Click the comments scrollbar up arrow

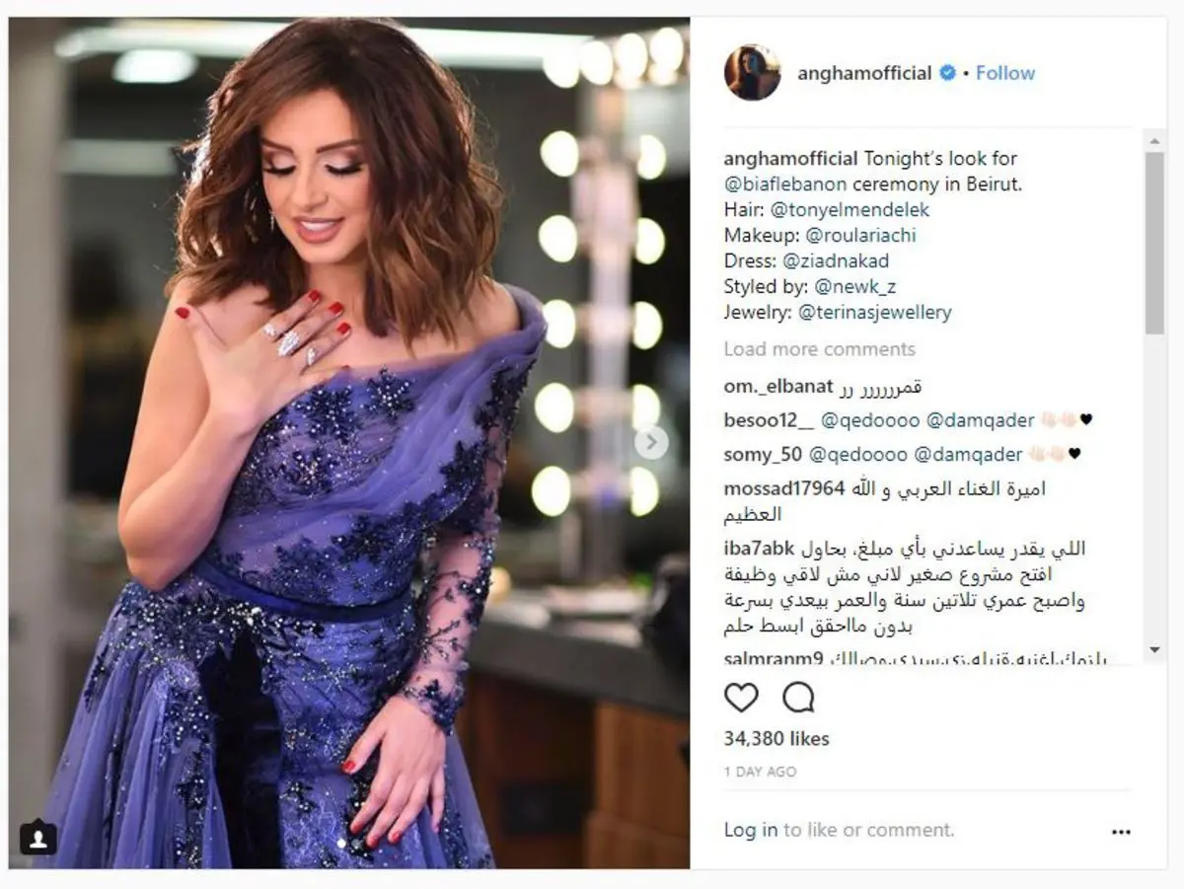tap(1155, 143)
